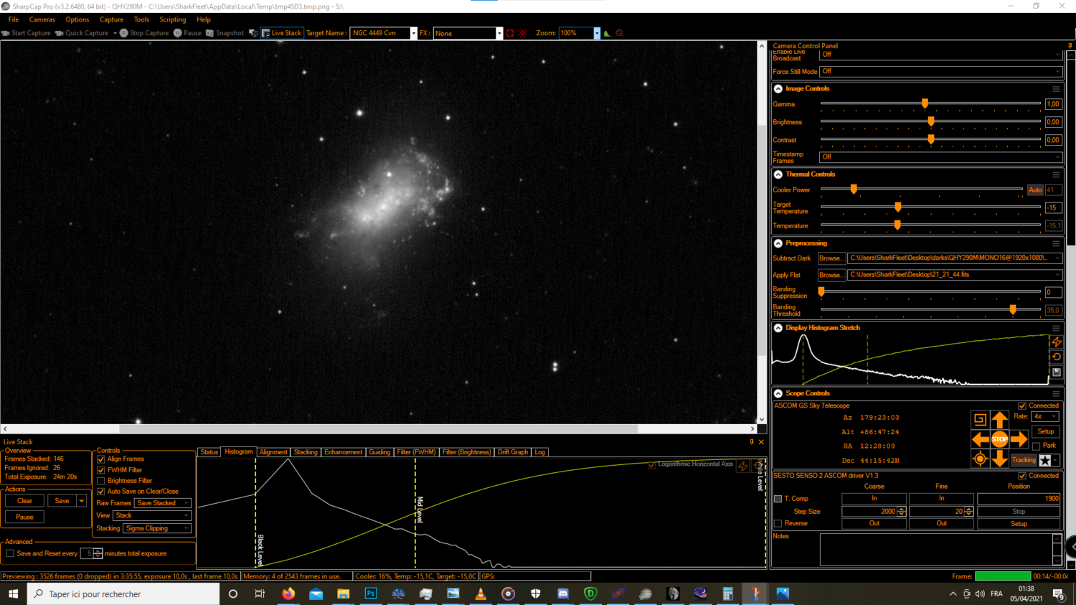Uncheck the Align Frames checkbox
This screenshot has width=1076, height=605.
pos(100,459)
